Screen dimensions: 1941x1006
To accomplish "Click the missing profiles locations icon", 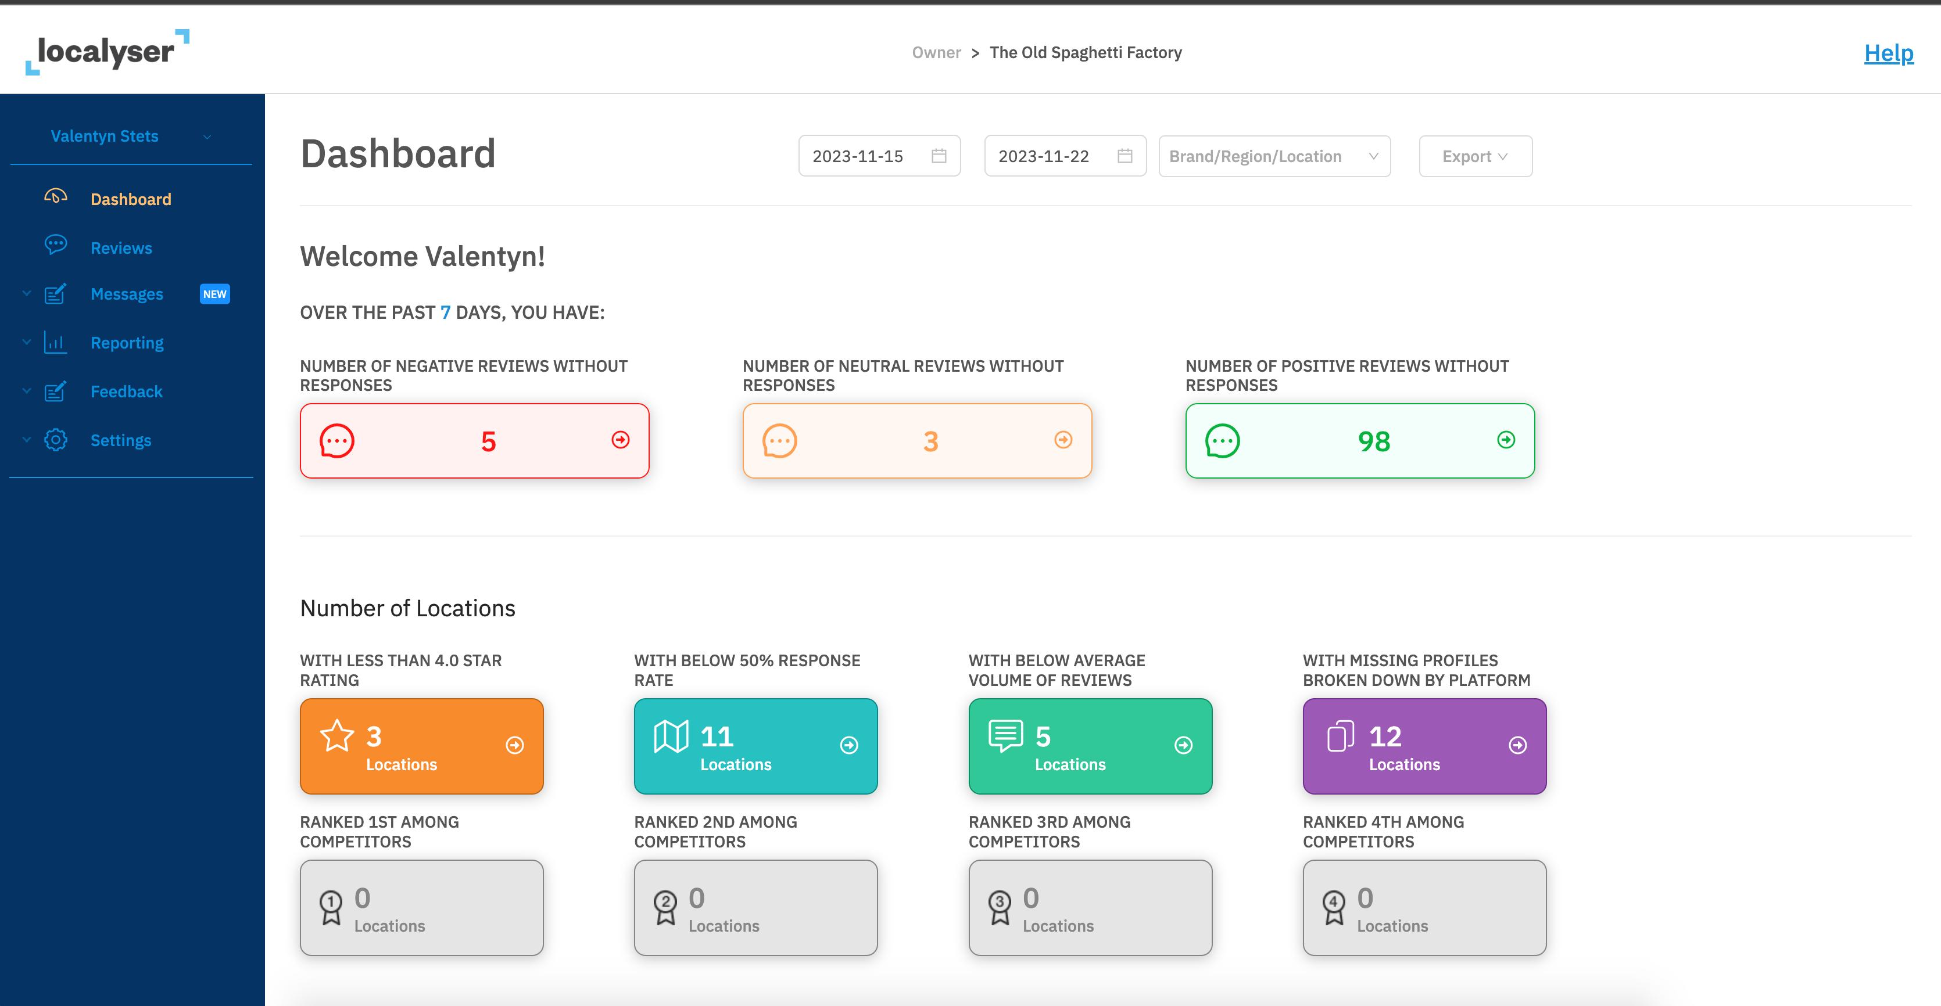I will coord(1340,738).
